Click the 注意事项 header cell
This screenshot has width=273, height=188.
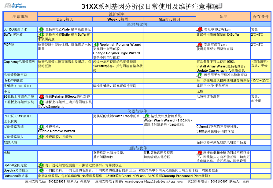coord(20,17)
